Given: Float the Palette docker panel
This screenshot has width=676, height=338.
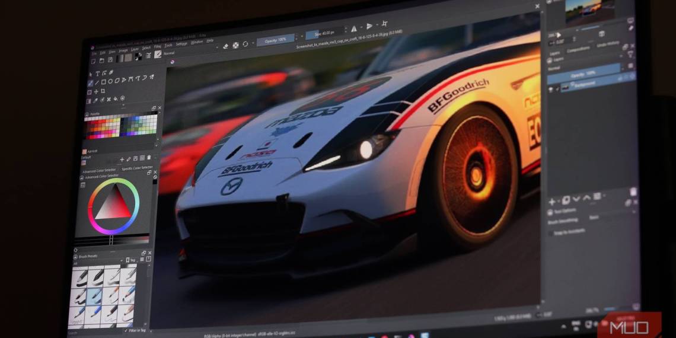Looking at the screenshot, I should point(154,108).
